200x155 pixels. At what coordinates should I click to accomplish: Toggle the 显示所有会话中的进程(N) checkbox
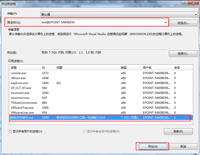pos(84,131)
